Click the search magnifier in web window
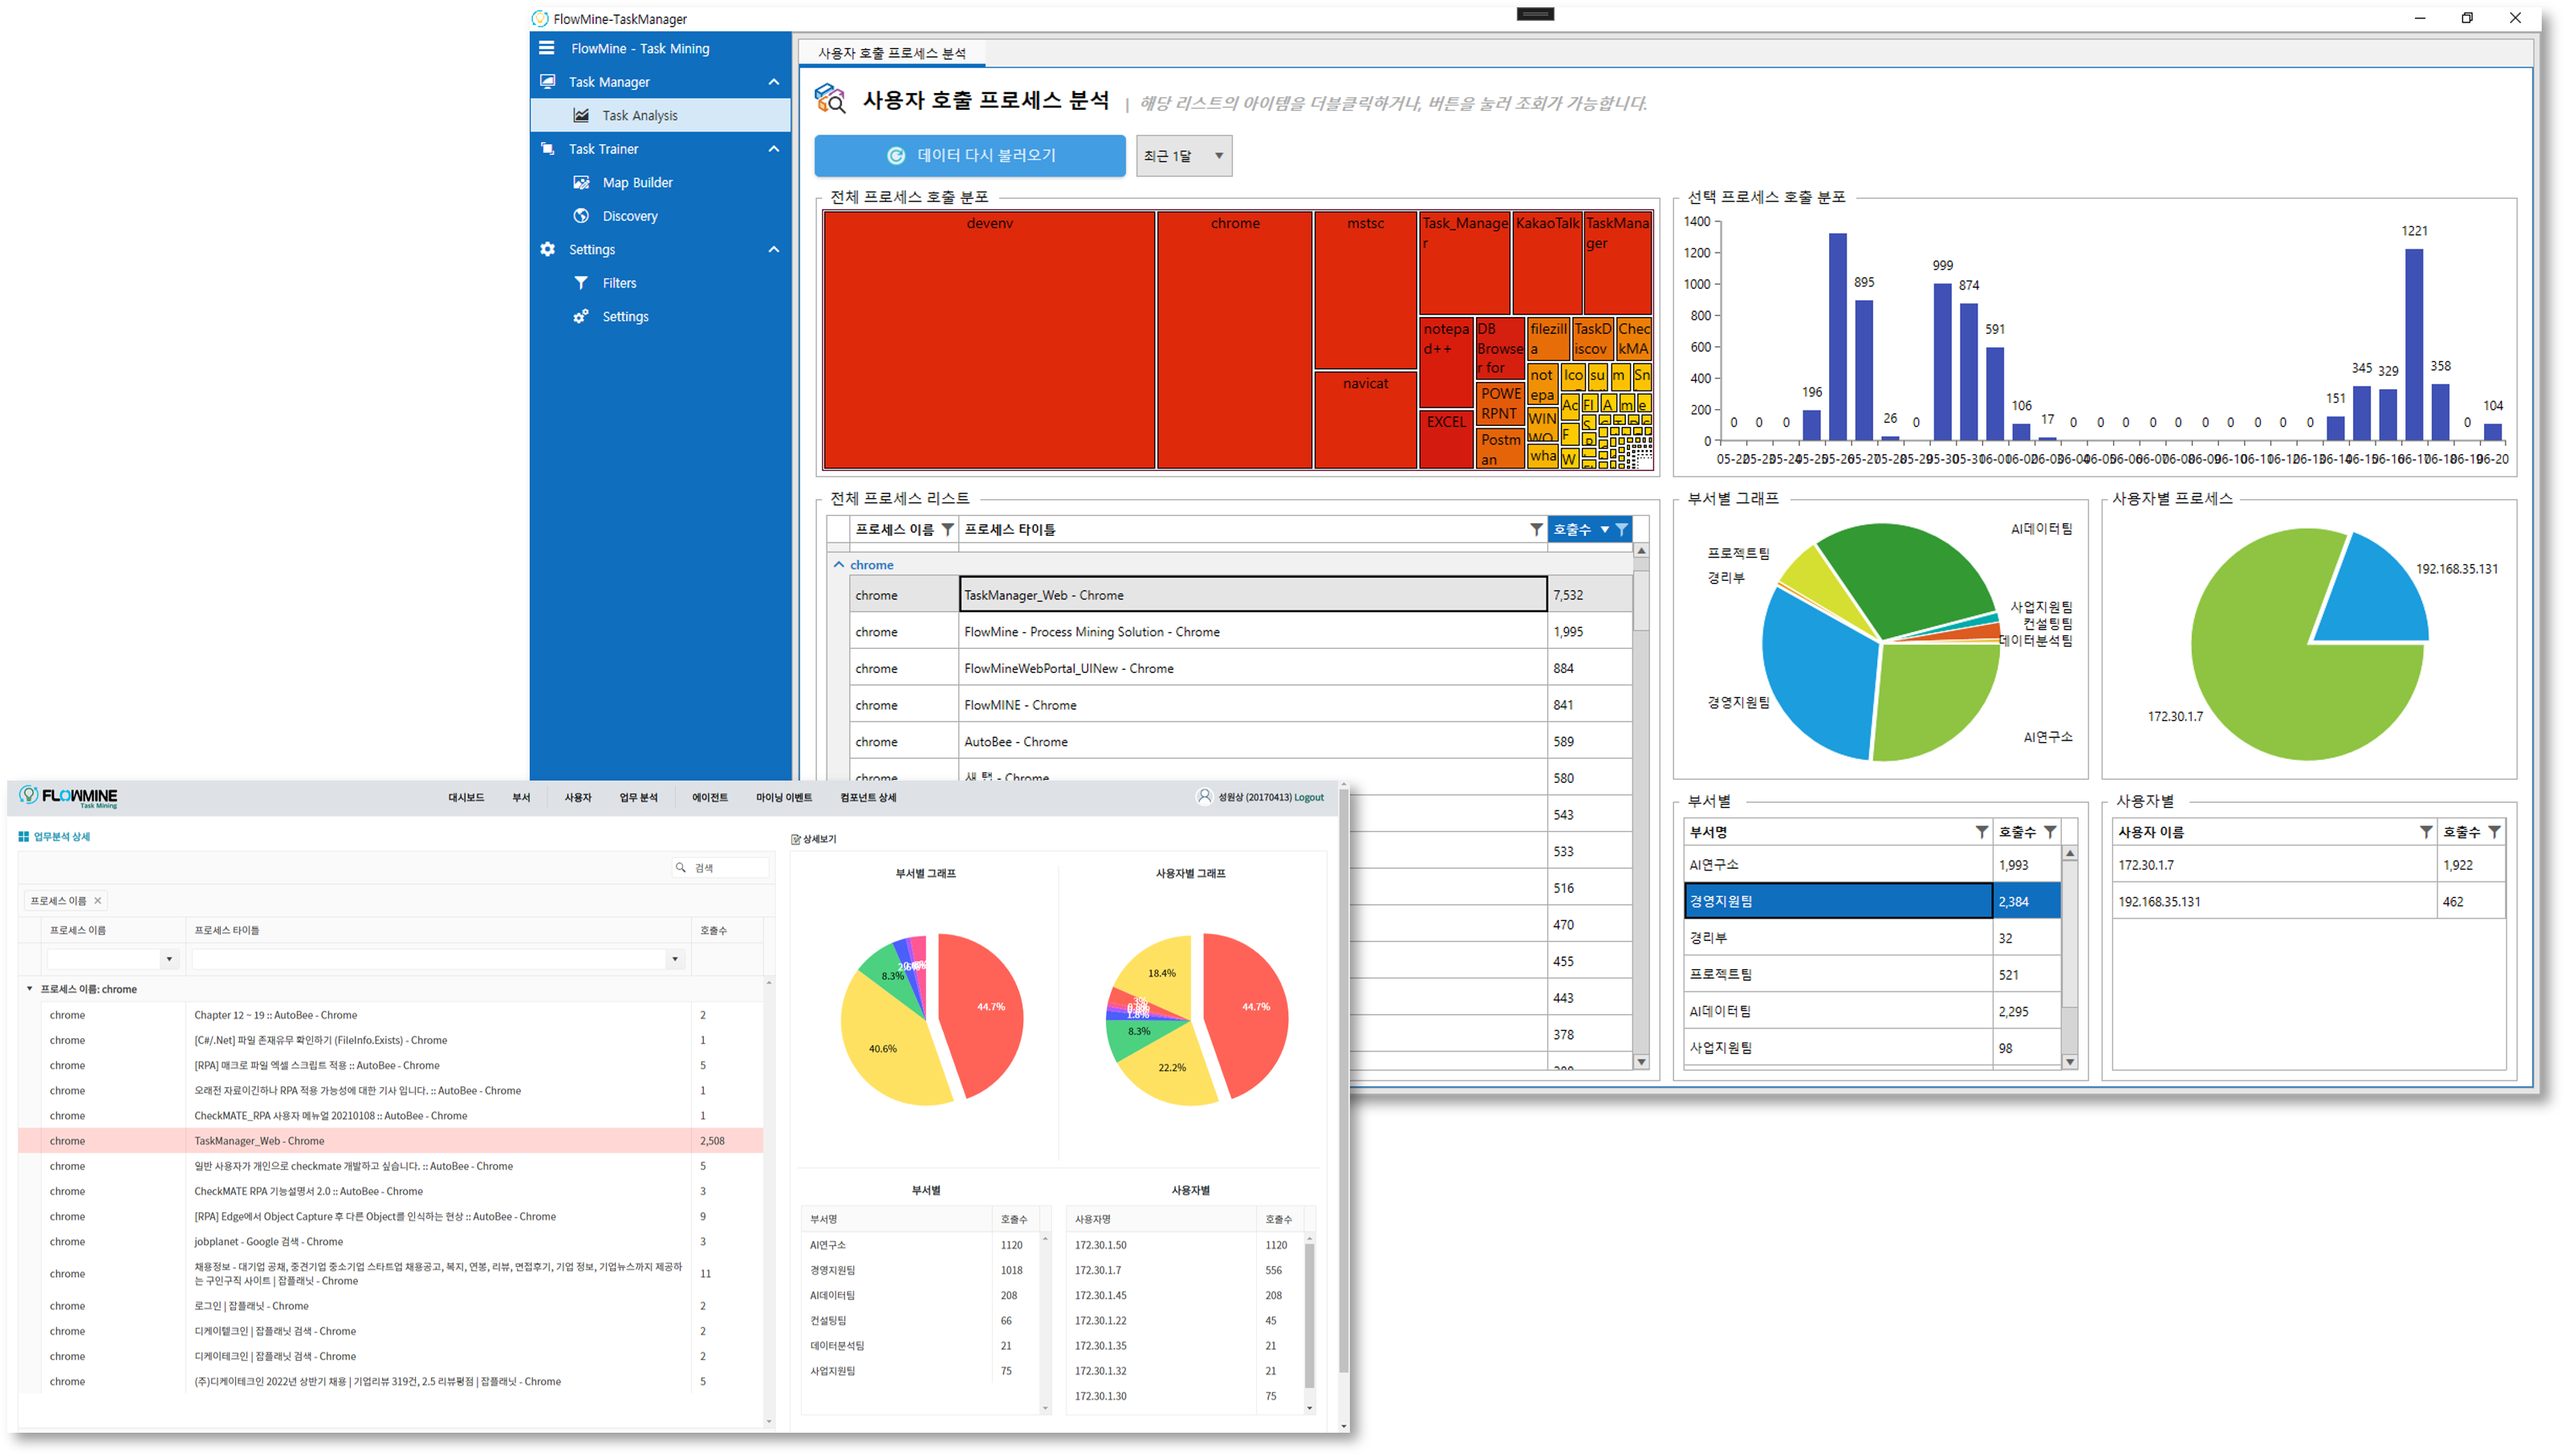The height and width of the screenshot is (1456, 2565). (x=681, y=867)
